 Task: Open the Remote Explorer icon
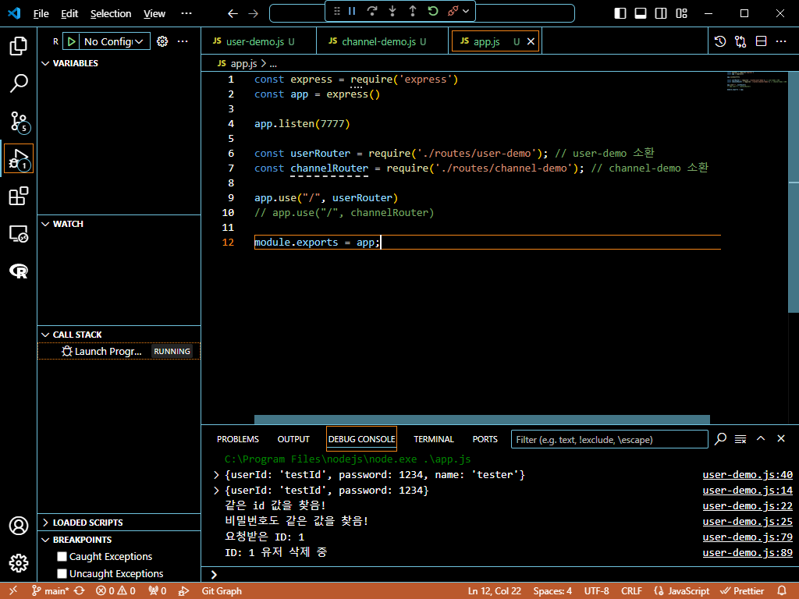point(19,234)
